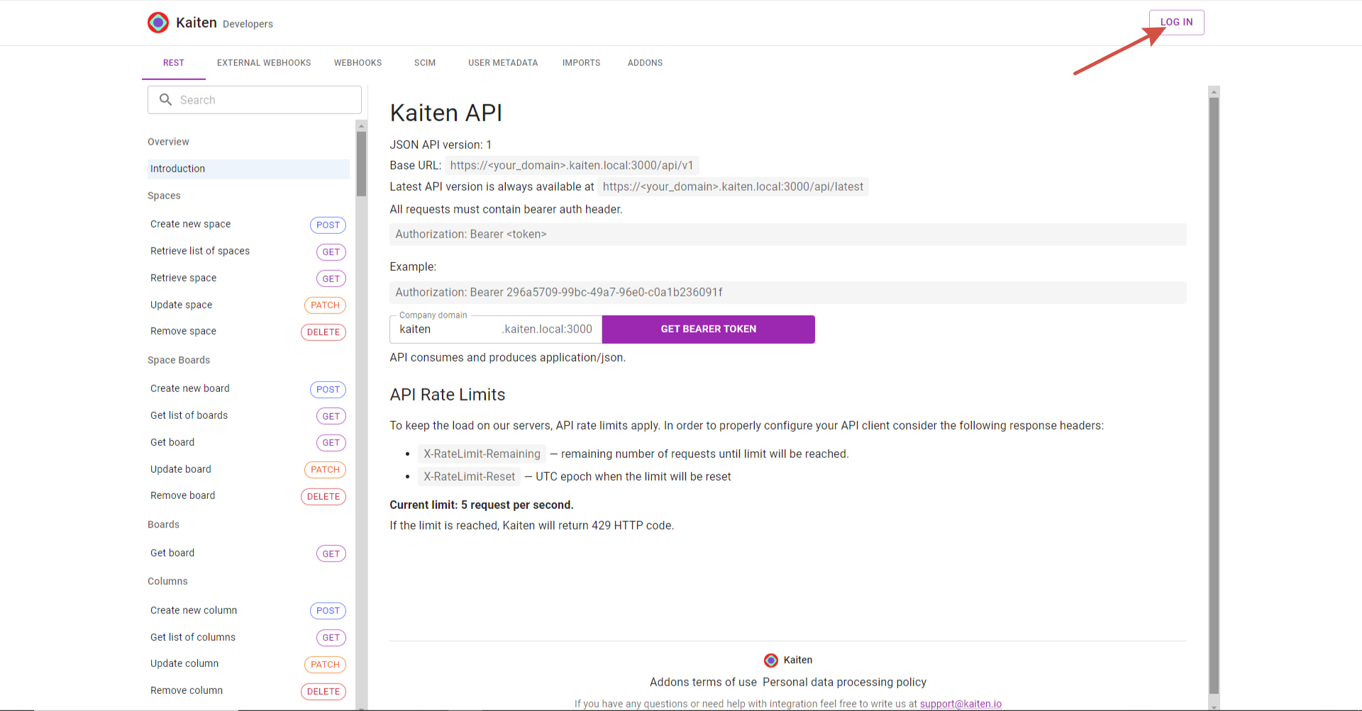Click the sidebar vertical scrollbar thumb
This screenshot has height=711, width=1362.
pyautogui.click(x=361, y=163)
